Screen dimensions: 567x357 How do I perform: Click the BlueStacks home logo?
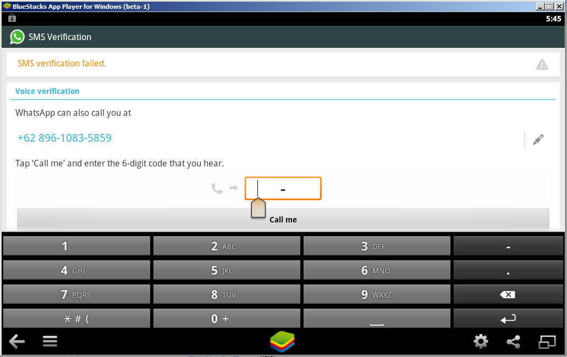[x=283, y=341]
